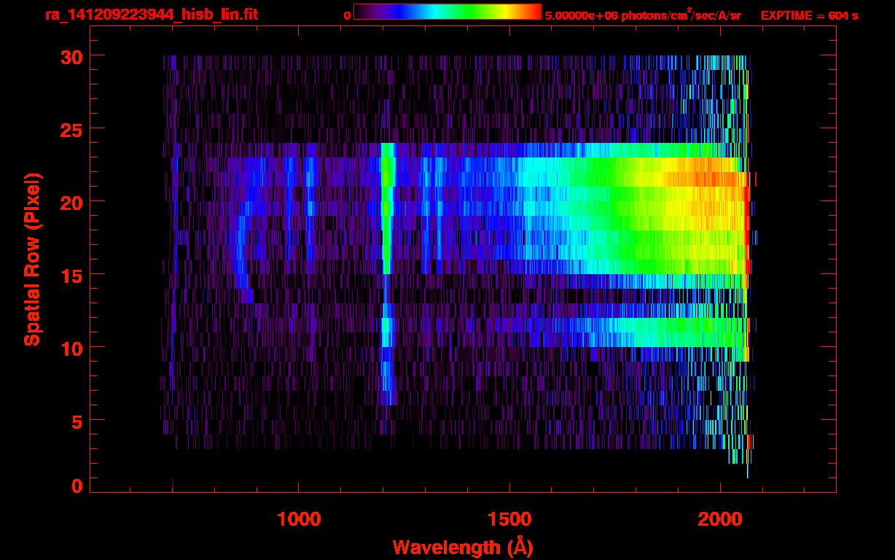
Task: Click the x-axis tick label 1500
Action: [x=509, y=518]
